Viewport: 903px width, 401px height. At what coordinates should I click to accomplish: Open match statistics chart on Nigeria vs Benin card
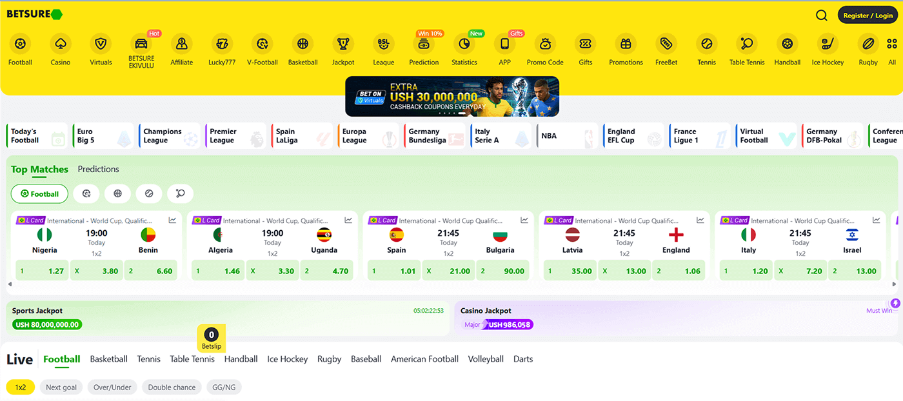point(172,220)
